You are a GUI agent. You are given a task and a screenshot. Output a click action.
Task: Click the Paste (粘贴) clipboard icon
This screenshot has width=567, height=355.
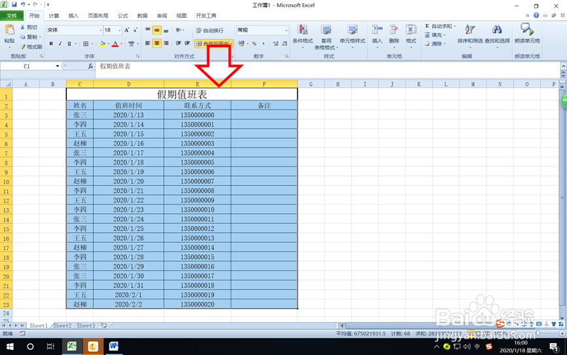pyautogui.click(x=9, y=30)
